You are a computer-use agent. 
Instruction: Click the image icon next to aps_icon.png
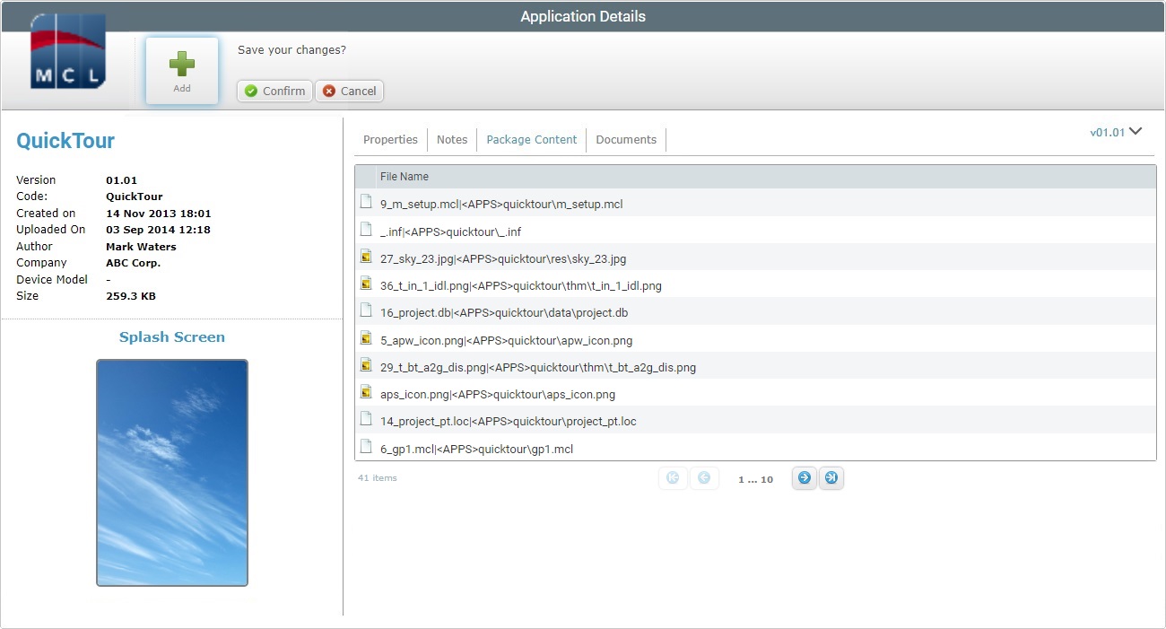366,391
